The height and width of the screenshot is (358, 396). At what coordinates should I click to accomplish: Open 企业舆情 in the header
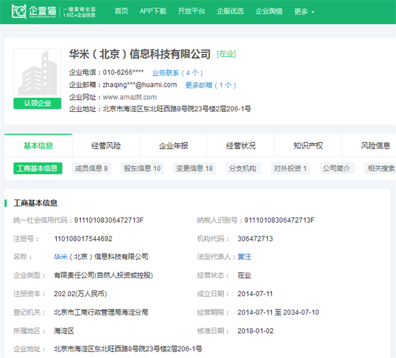pyautogui.click(x=268, y=11)
